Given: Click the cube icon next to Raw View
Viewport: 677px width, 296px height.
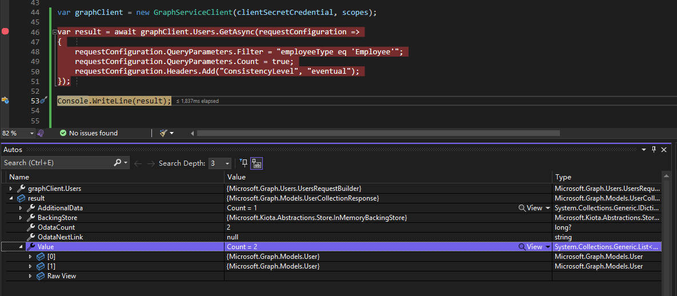Looking at the screenshot, I should [x=41, y=275].
